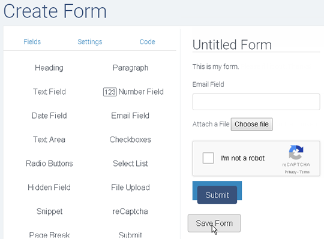This screenshot has height=239, width=324.
Task: Insert a File Upload field
Action: tap(130, 187)
